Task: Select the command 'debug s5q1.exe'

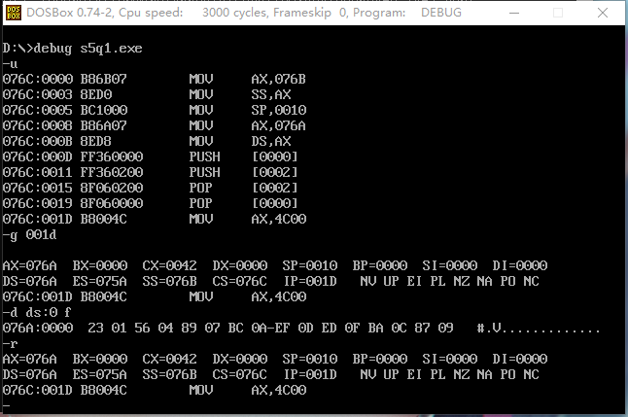Action: 87,49
